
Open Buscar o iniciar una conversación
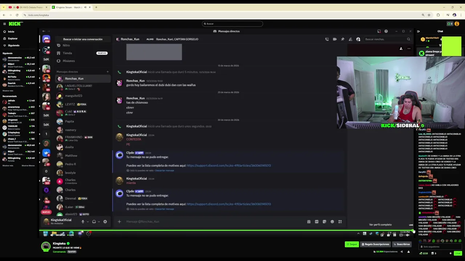83,39
